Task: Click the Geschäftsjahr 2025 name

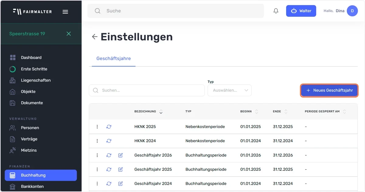Action: (153, 170)
